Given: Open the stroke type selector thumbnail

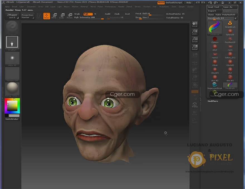Looking at the screenshot, I should (x=12, y=43).
